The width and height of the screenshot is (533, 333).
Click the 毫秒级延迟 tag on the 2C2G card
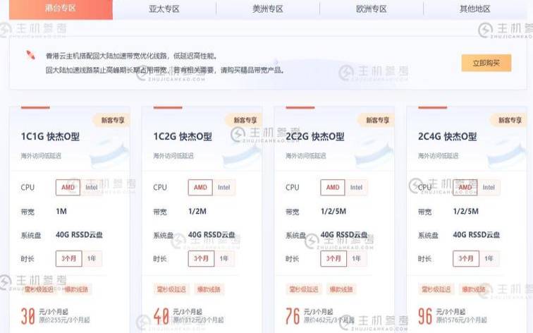tap(304, 289)
